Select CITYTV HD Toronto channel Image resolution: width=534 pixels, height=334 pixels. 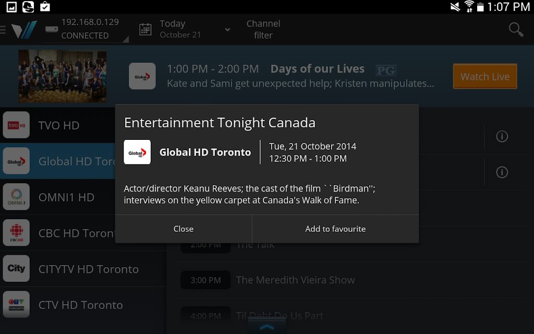coord(89,269)
